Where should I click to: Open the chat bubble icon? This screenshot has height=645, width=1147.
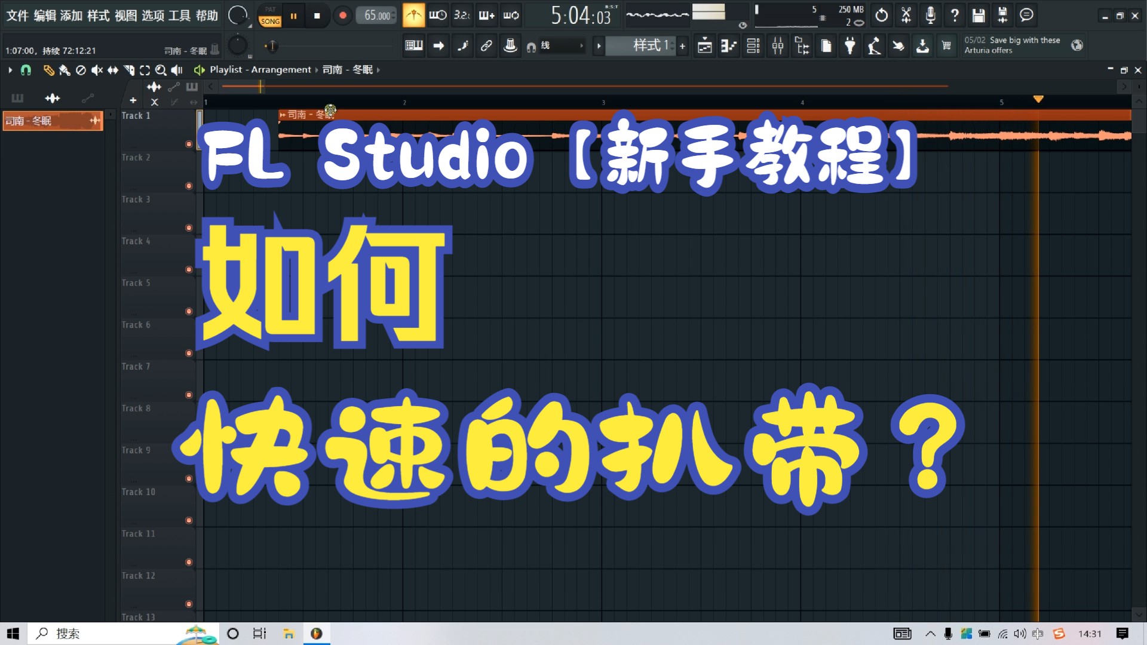click(x=1026, y=16)
